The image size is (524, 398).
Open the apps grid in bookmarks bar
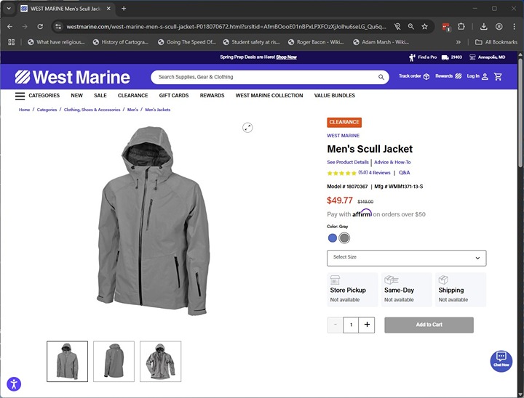click(12, 42)
